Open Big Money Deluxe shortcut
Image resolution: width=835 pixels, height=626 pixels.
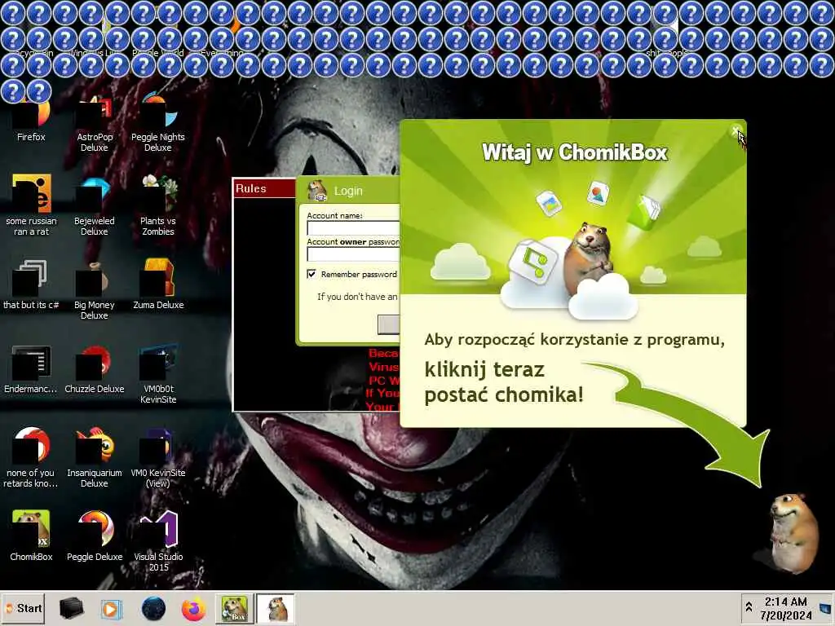coord(95,291)
